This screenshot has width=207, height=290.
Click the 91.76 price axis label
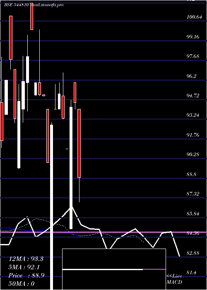pyautogui.click(x=193, y=135)
